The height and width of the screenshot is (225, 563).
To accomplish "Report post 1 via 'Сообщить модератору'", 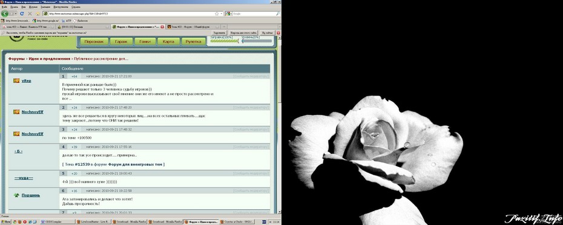I will 251,76.
